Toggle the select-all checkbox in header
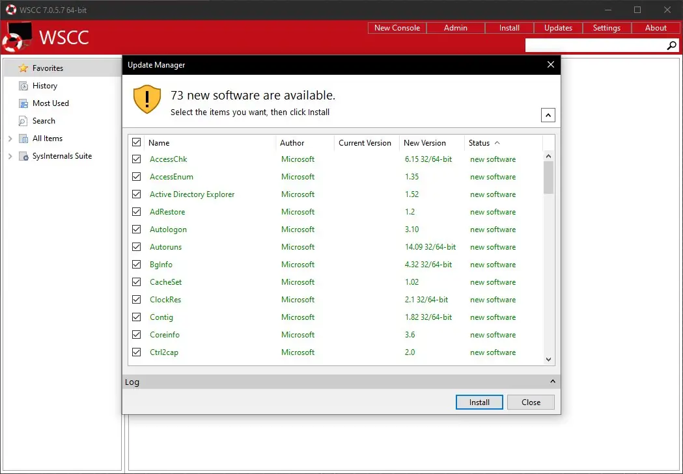 136,142
